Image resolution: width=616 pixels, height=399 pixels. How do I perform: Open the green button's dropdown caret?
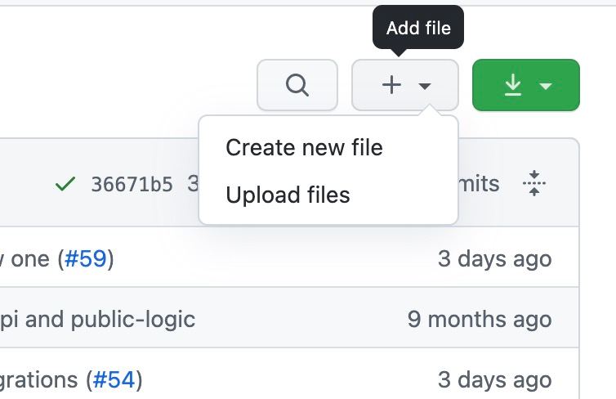tap(547, 86)
